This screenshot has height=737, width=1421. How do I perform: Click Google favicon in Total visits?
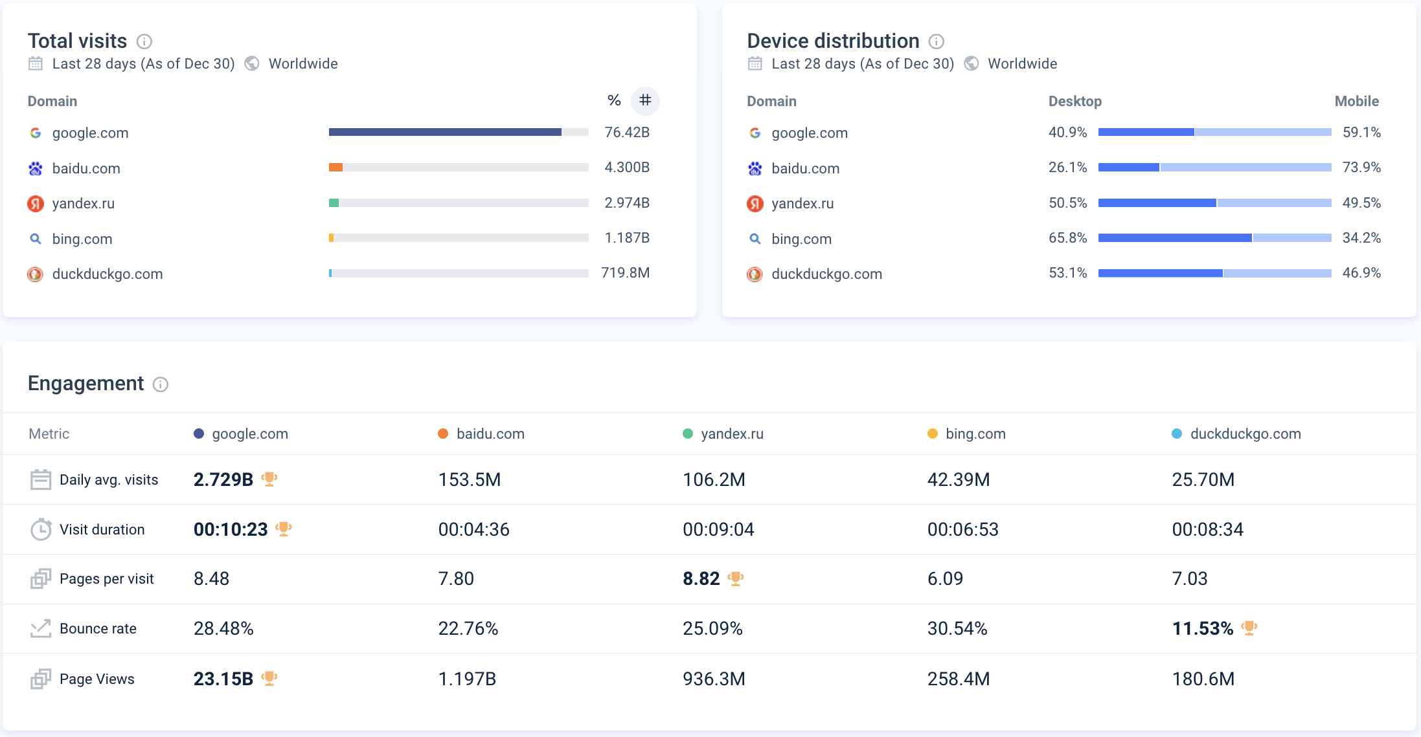click(x=36, y=133)
